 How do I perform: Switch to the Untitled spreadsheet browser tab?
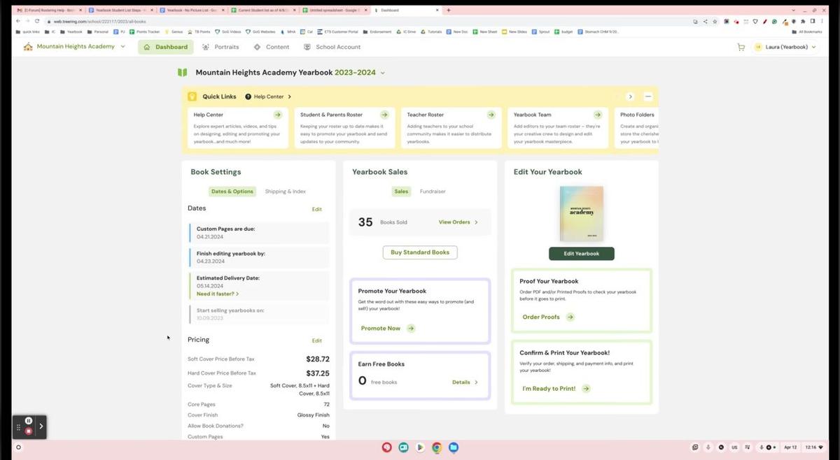coord(333,10)
